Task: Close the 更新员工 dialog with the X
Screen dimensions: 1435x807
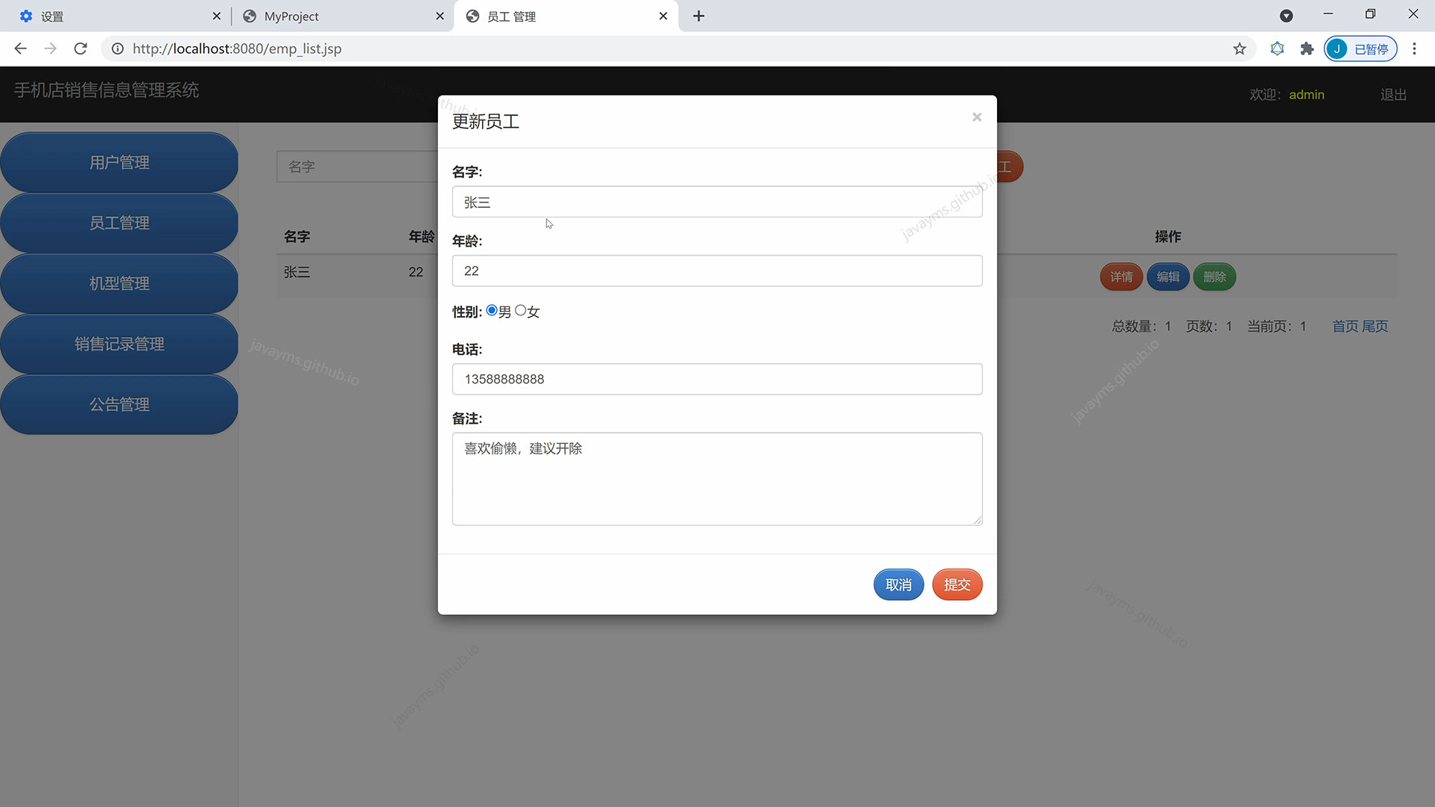Action: [977, 117]
